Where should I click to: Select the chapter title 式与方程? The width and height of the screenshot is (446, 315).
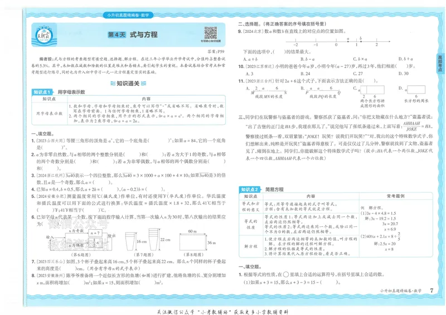point(144,35)
